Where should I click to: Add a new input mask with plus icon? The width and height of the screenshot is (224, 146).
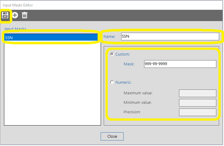pos(15,15)
